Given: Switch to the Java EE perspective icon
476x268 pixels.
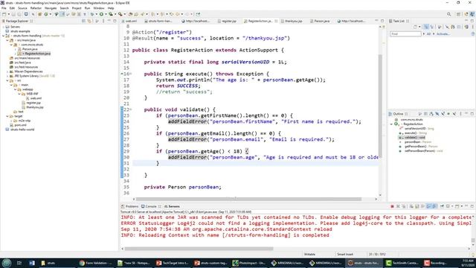Looking at the screenshot, I should tap(466, 14).
